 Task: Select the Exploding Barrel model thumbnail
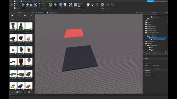21,62
